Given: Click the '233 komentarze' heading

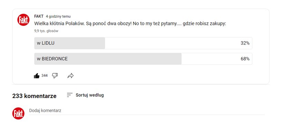Looking at the screenshot, I should pos(34,96).
